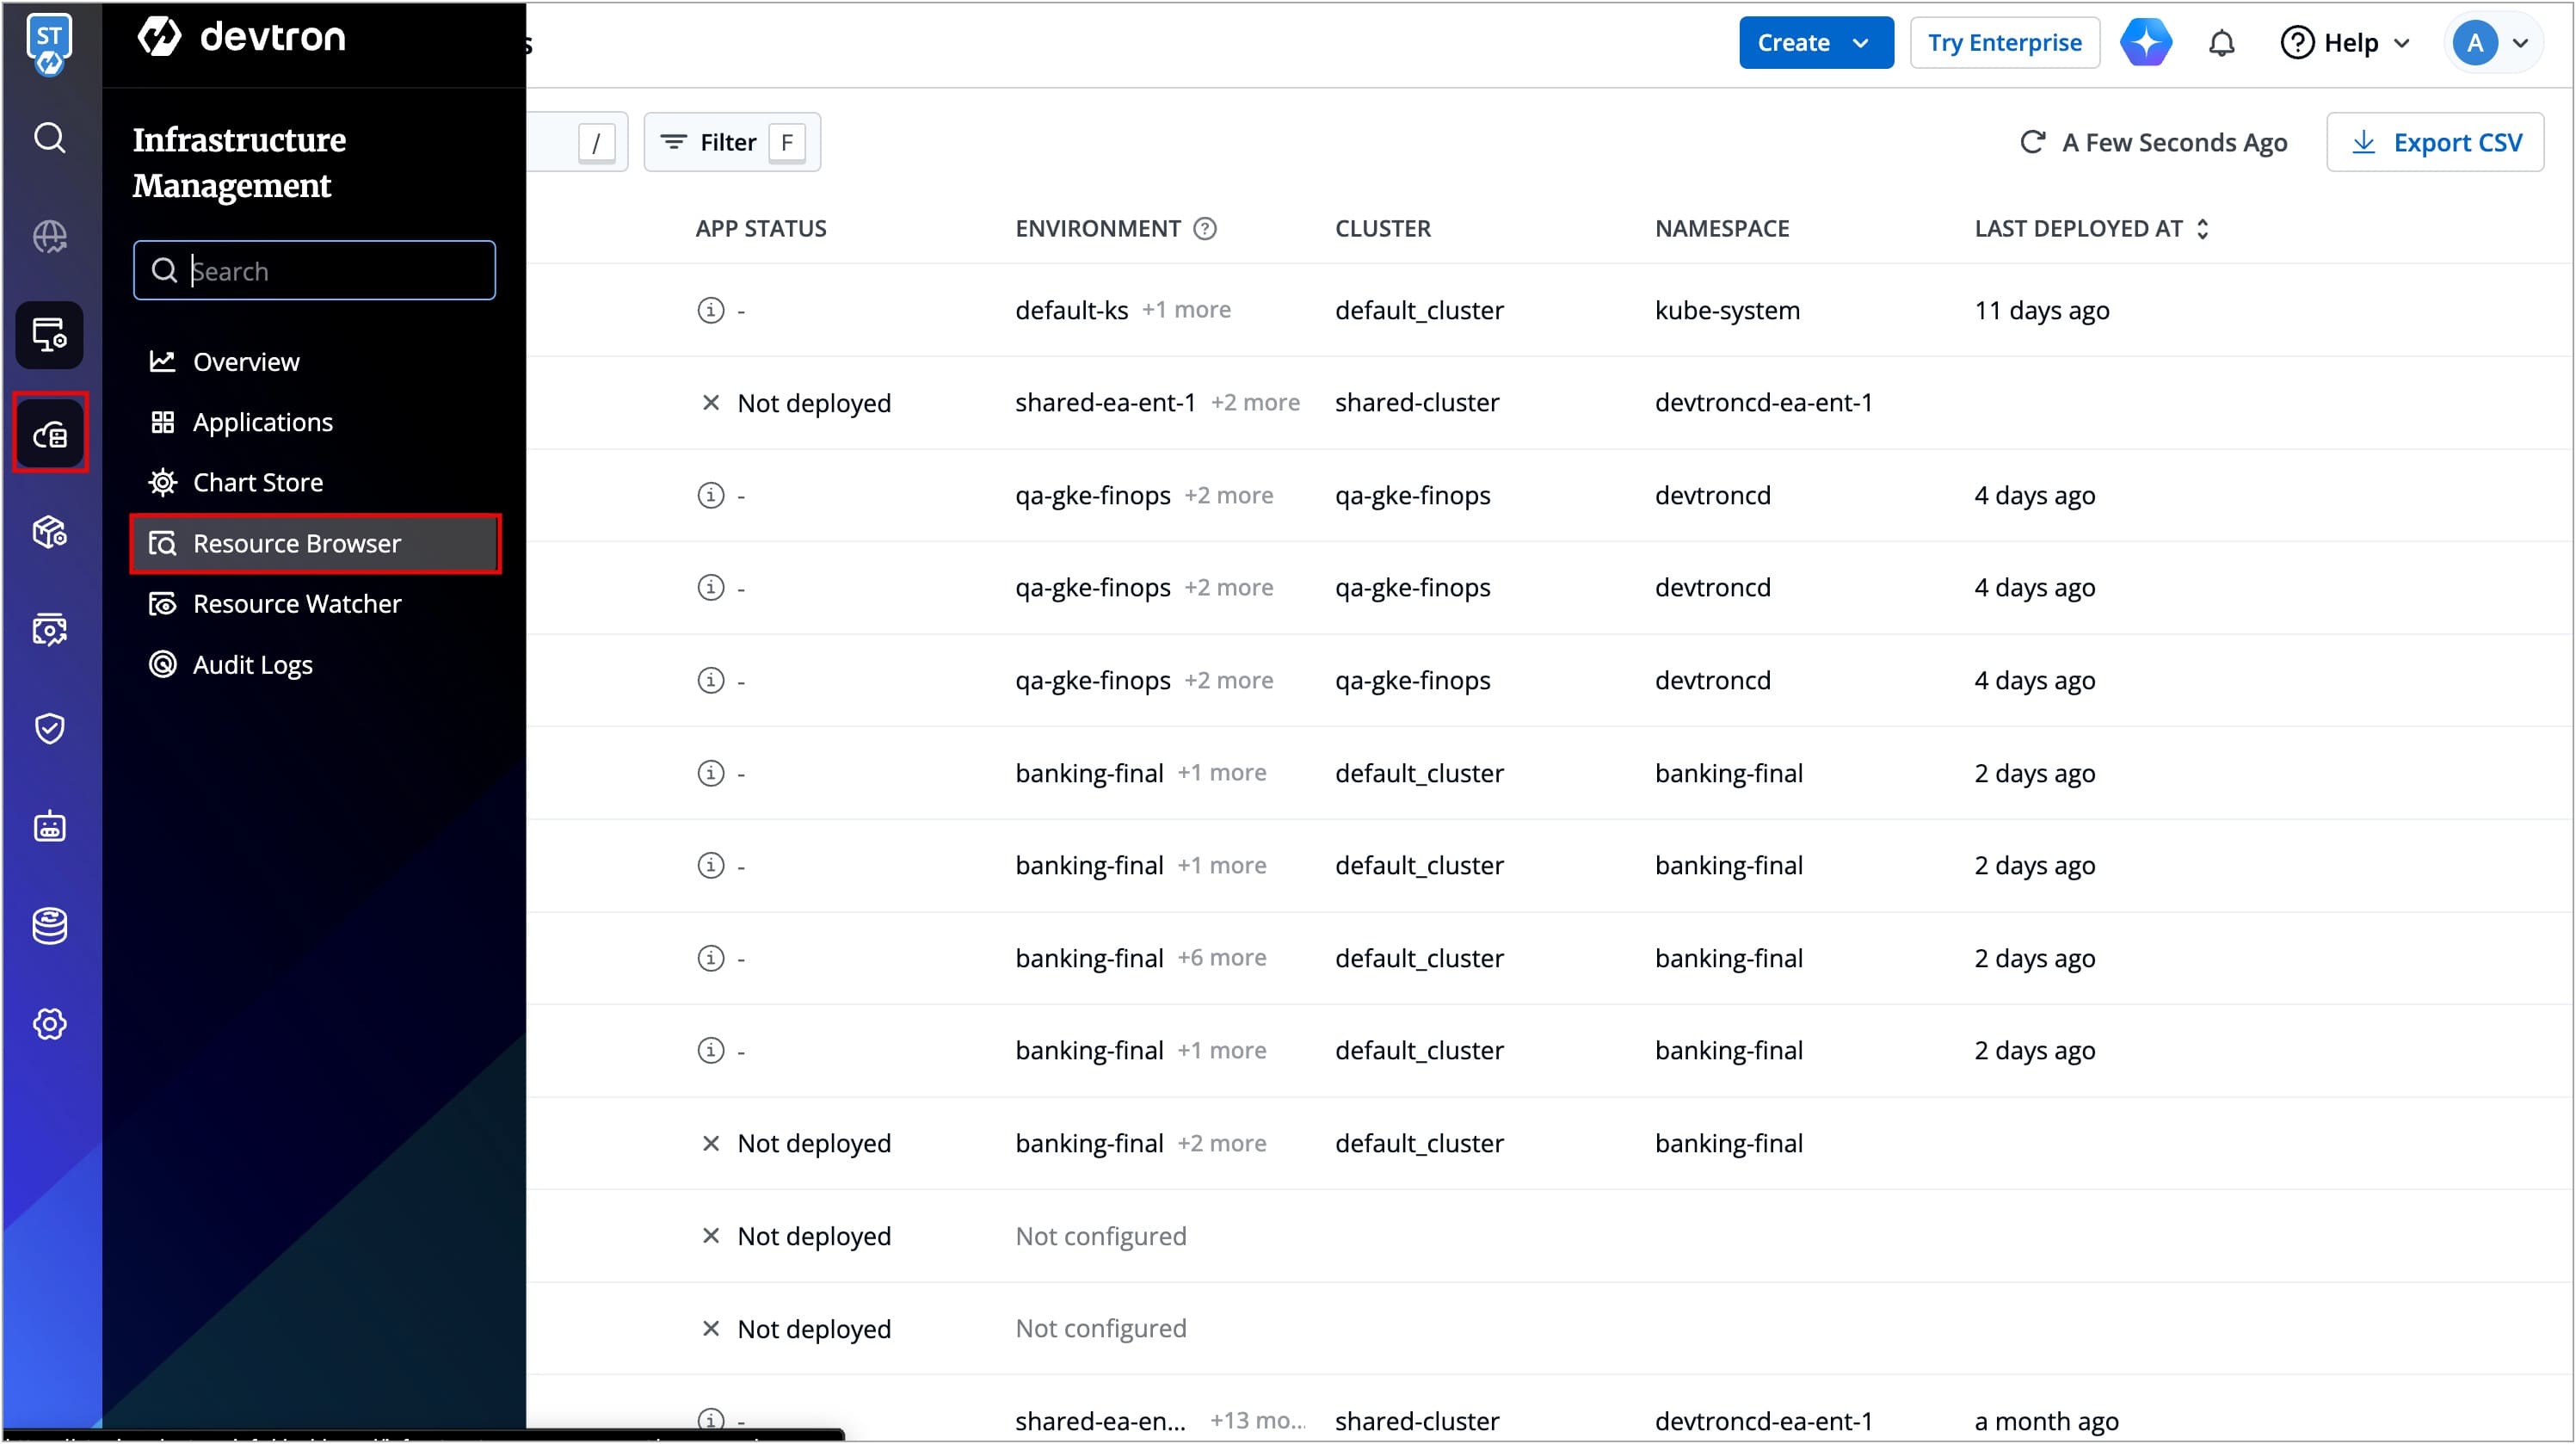Screen dimensions: 2576x1444
Task: Click the database stack icon in rail
Action: [x=50, y=926]
